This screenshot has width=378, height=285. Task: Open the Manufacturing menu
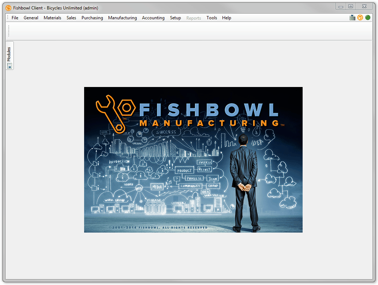pyautogui.click(x=122, y=18)
